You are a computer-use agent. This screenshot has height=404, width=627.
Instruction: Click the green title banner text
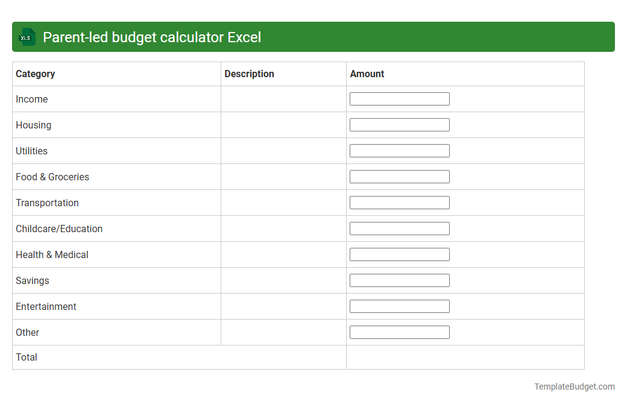tap(151, 37)
